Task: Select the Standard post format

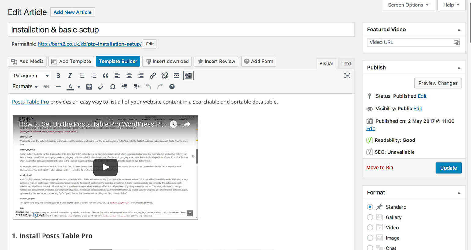Action: point(370,207)
